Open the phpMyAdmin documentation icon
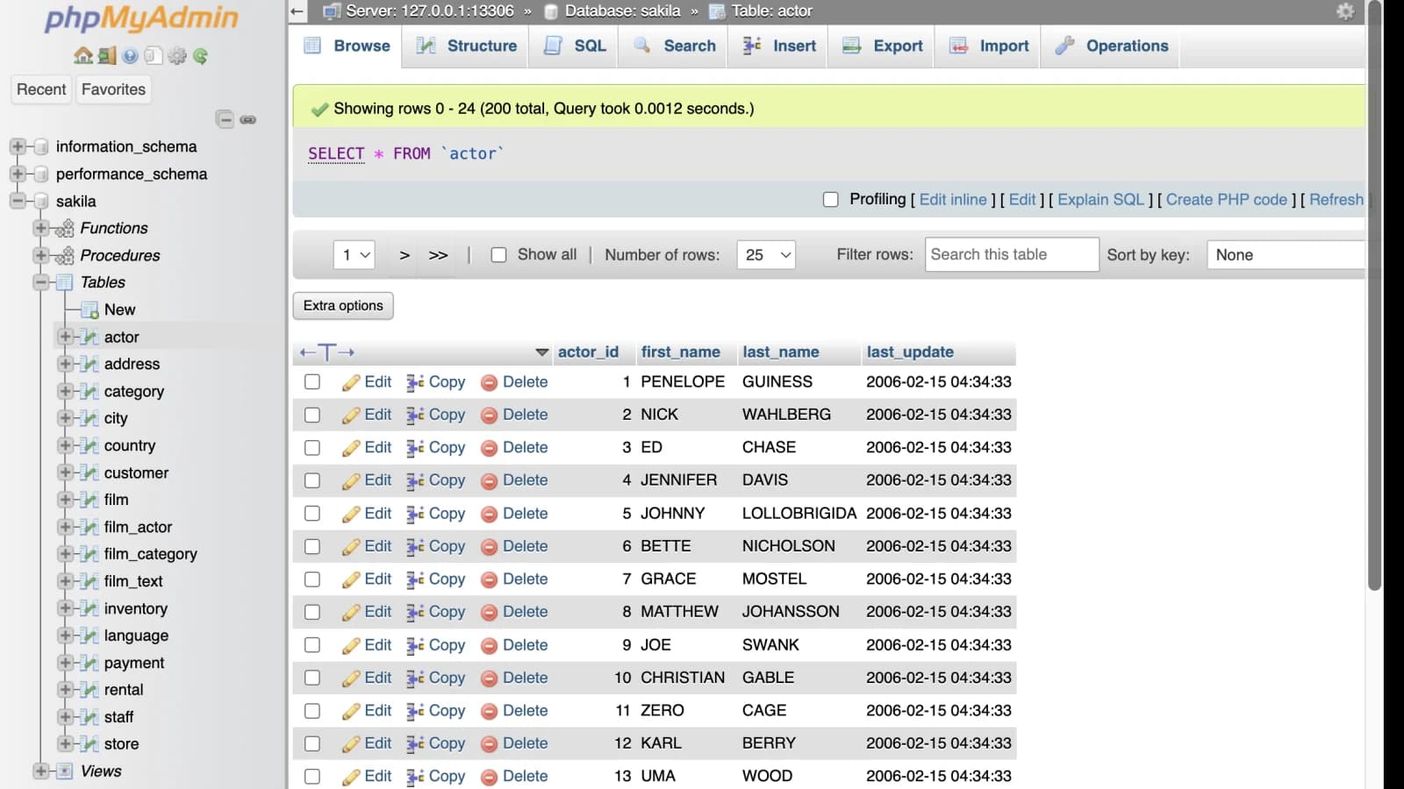The width and height of the screenshot is (1404, 789). tap(130, 56)
